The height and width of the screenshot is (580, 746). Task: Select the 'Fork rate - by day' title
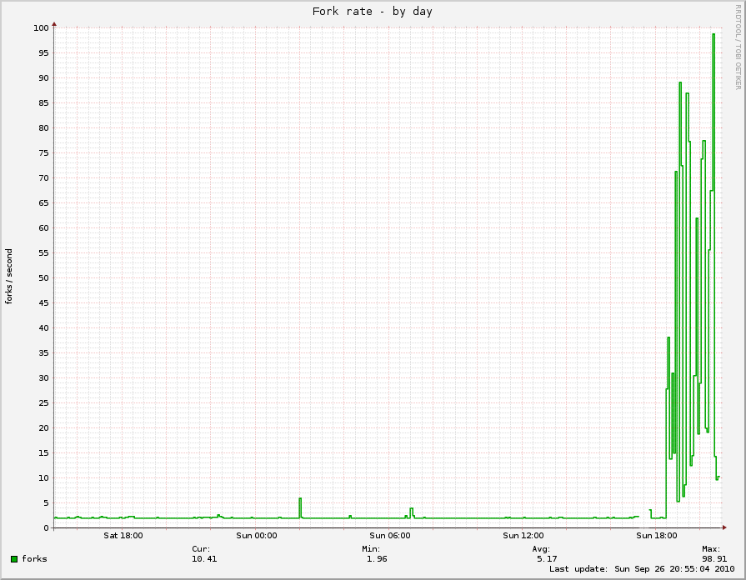pyautogui.click(x=372, y=12)
